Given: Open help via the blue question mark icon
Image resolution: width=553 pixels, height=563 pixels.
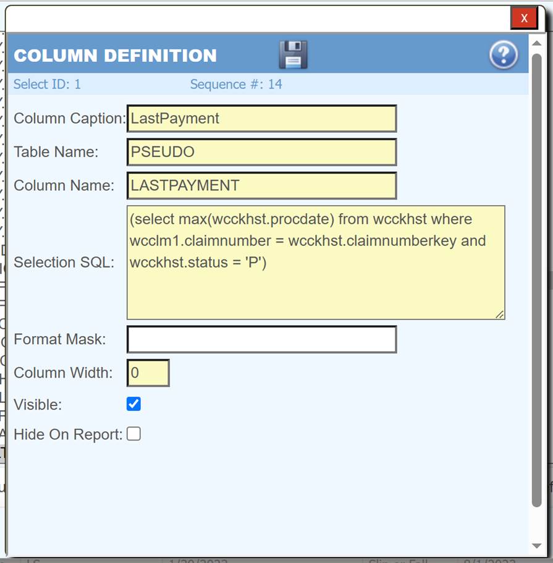Looking at the screenshot, I should tap(503, 54).
